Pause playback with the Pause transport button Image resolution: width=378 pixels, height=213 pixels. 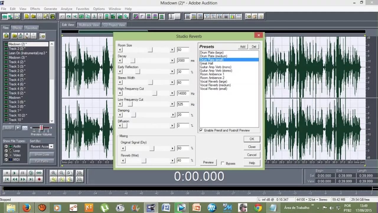tap(23, 173)
